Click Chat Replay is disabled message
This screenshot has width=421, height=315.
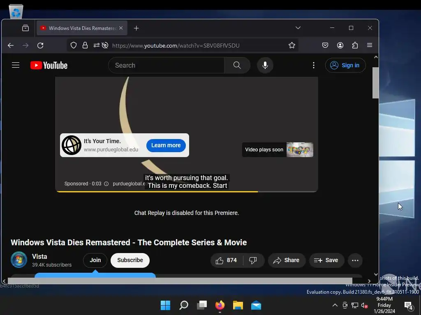point(187,213)
